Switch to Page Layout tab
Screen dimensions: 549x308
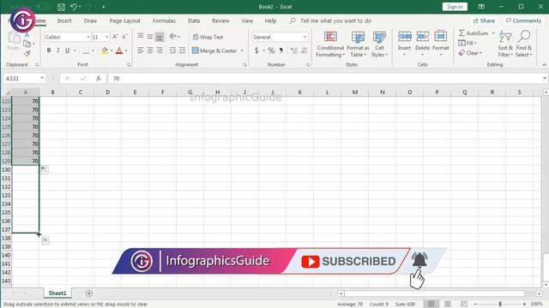[x=124, y=21]
